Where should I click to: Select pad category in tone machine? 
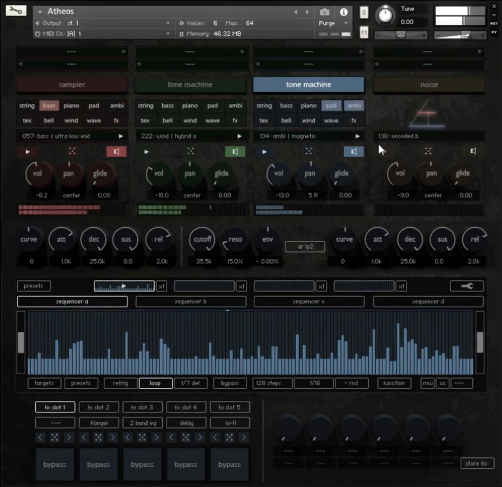click(x=331, y=106)
